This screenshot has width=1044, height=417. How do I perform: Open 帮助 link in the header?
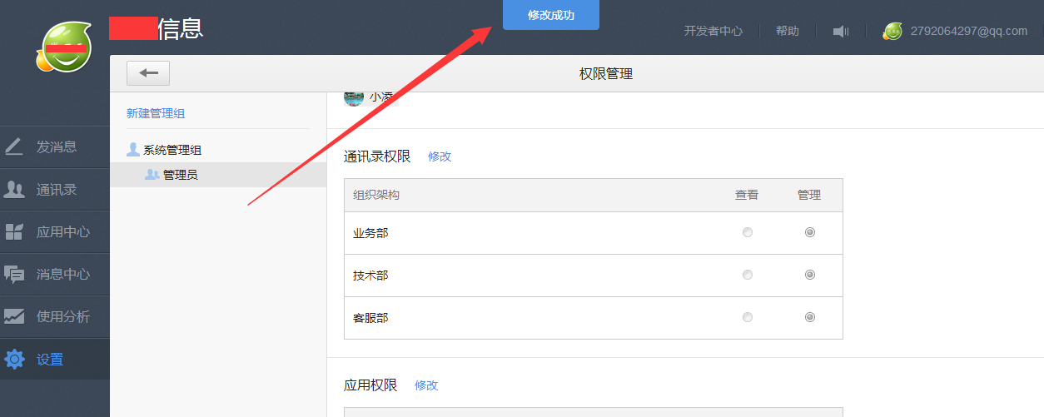[x=788, y=31]
